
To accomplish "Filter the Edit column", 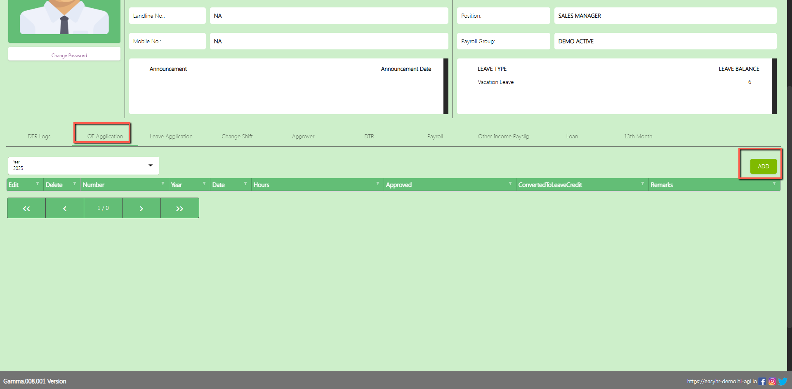I will tap(38, 184).
